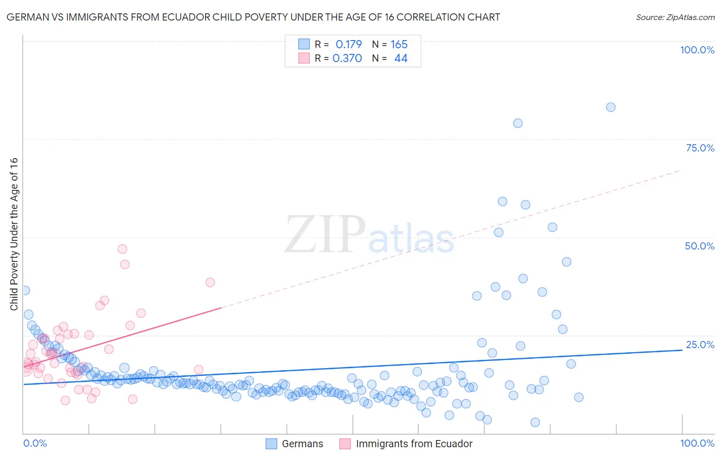Click the N value 44 in the legend
Viewport: 721px width, 458px height.
click(401, 58)
